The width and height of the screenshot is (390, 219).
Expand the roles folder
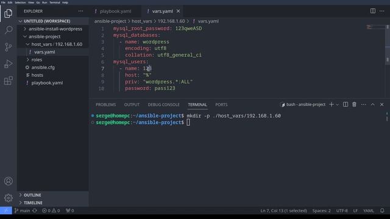pyautogui.click(x=53, y=60)
